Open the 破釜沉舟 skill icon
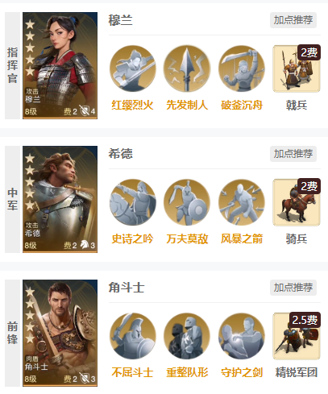This screenshot has width=328, height=394. 242,68
